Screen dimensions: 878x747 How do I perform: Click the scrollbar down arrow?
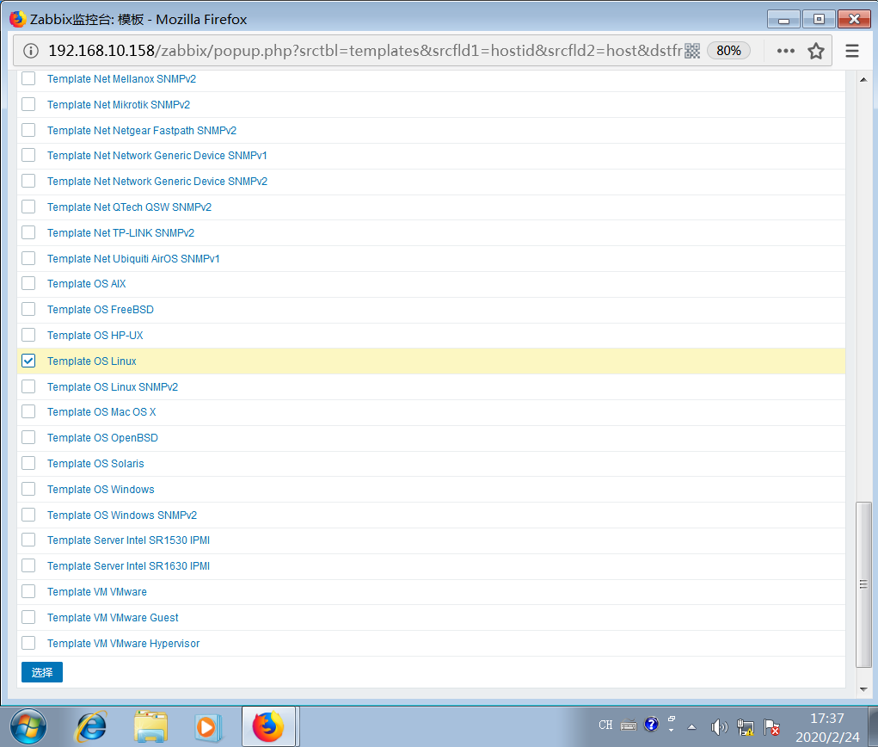(x=863, y=688)
